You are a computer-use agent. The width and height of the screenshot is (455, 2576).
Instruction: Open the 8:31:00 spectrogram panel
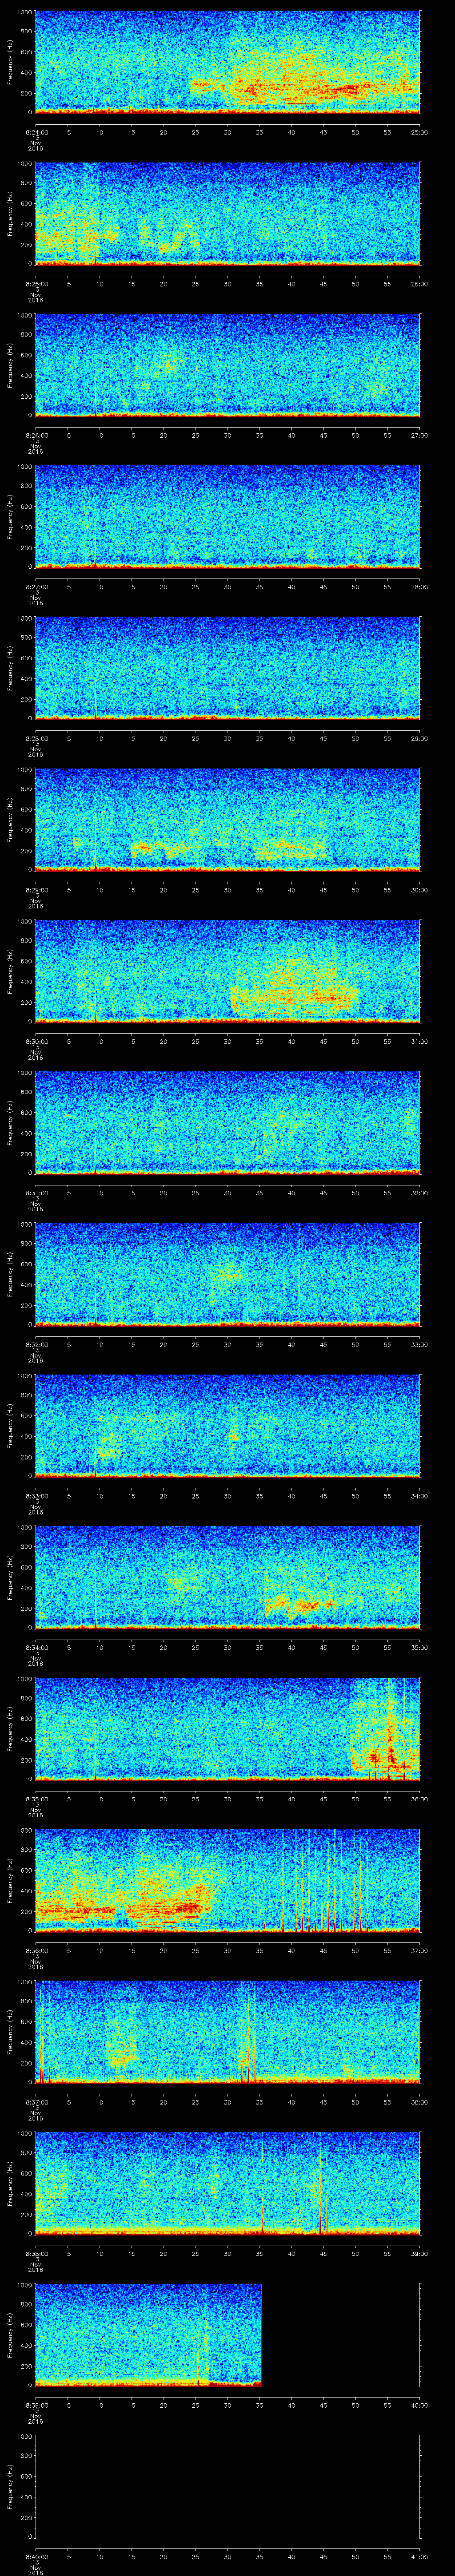227,1121
